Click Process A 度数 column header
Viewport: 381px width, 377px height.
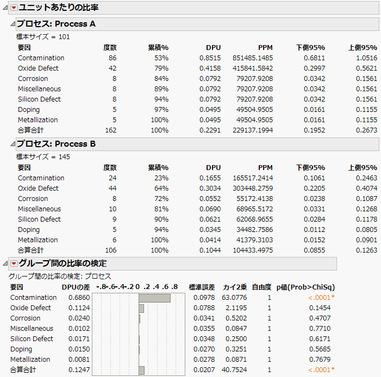click(110, 47)
